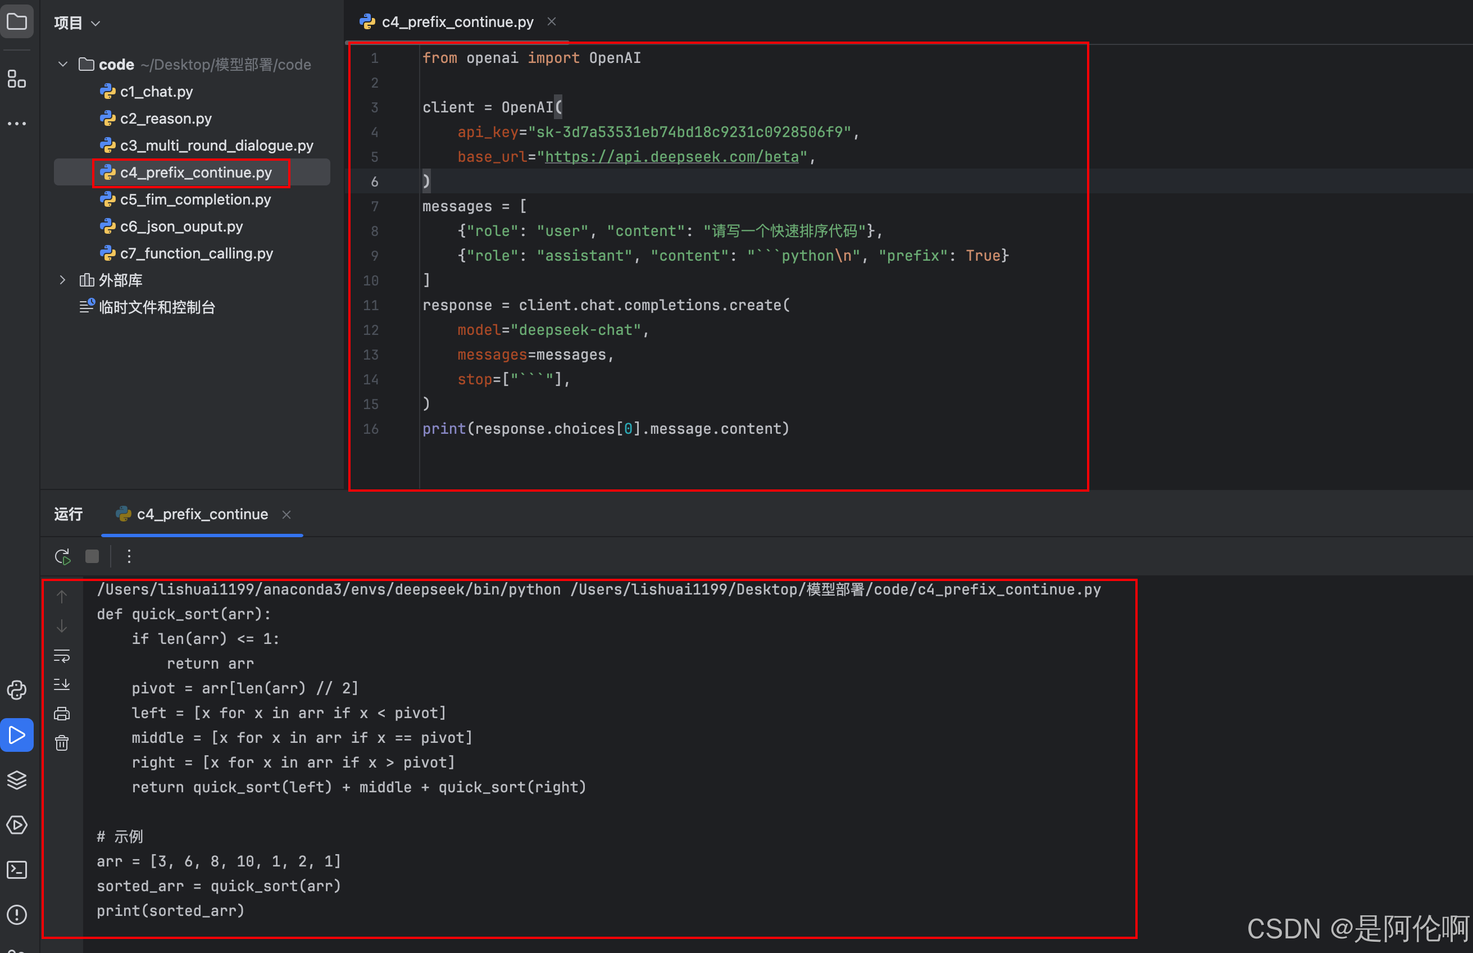Open Python Console from left sidebar
Viewport: 1473px width, 953px height.
tap(17, 689)
